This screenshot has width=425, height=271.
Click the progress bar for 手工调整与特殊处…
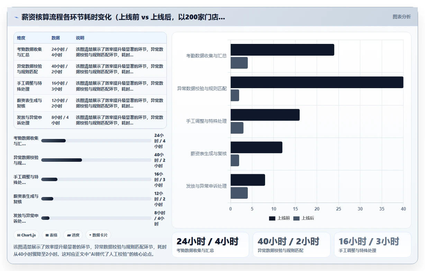pyautogui.click(x=96, y=179)
